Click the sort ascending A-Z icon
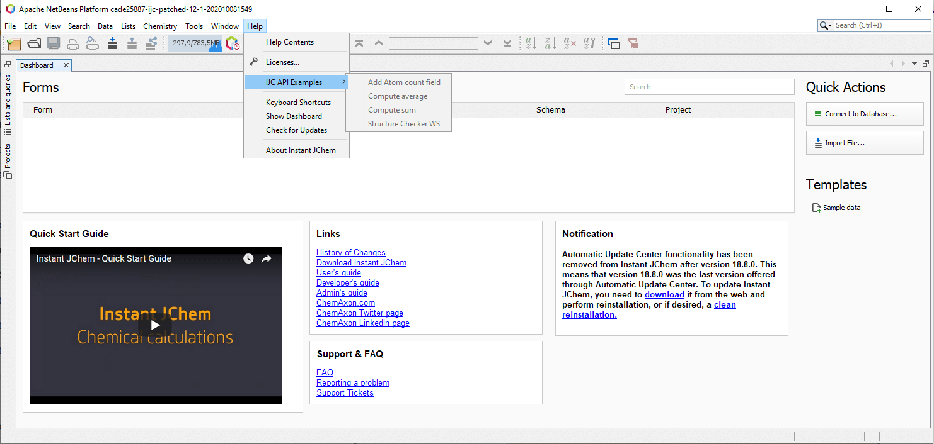The width and height of the screenshot is (934, 444). click(x=531, y=43)
